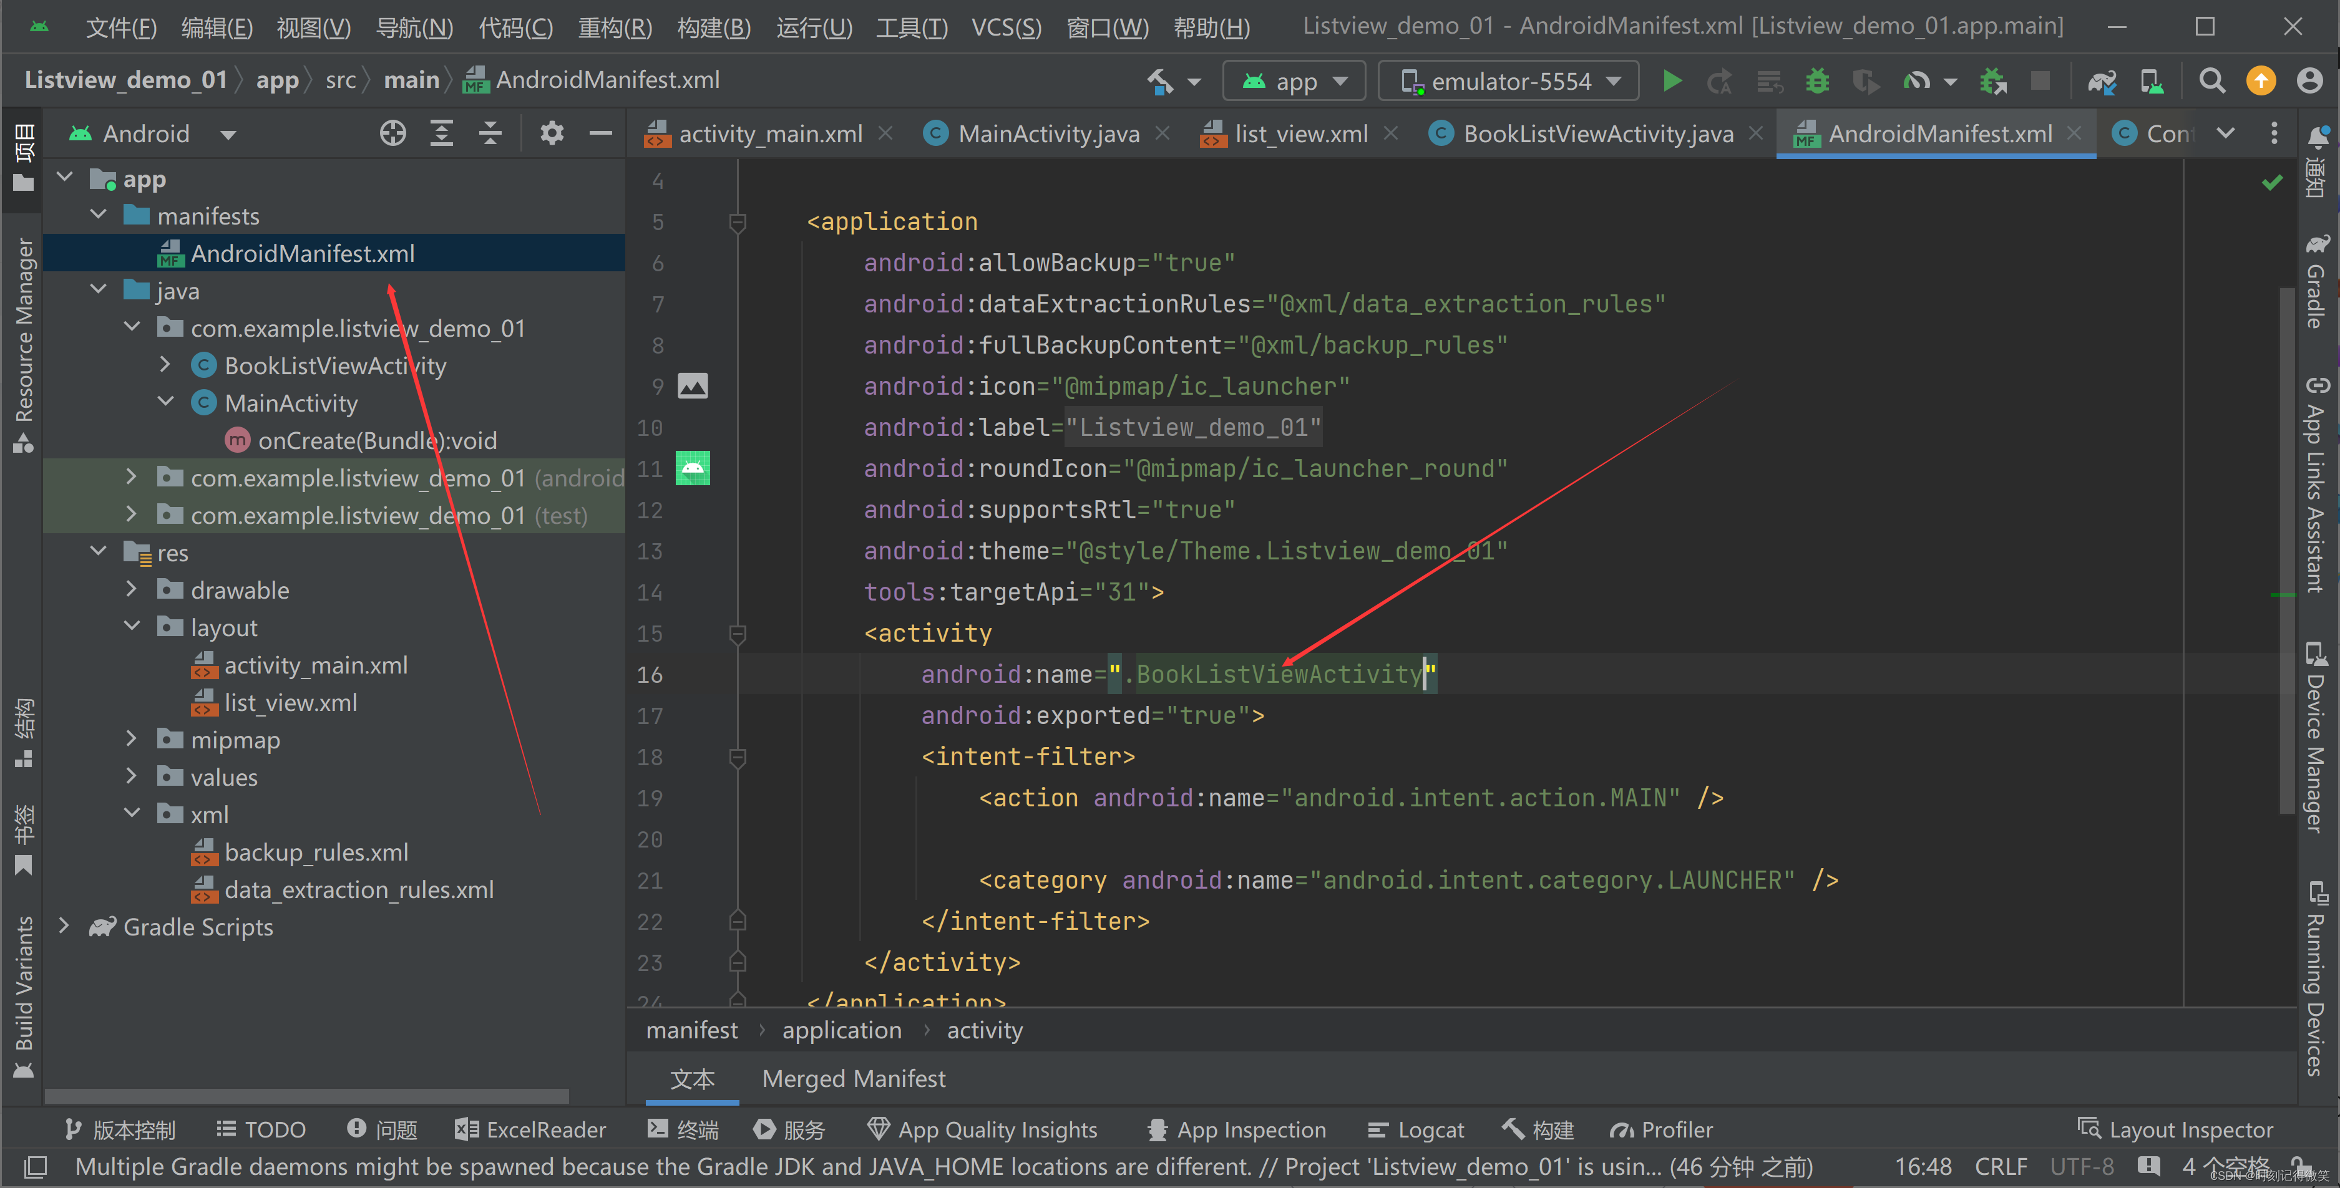Expand the BookListViewActivity class node
The image size is (2340, 1188).
(165, 365)
